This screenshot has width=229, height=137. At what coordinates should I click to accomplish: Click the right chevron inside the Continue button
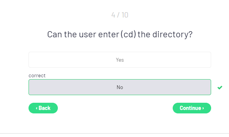203,108
